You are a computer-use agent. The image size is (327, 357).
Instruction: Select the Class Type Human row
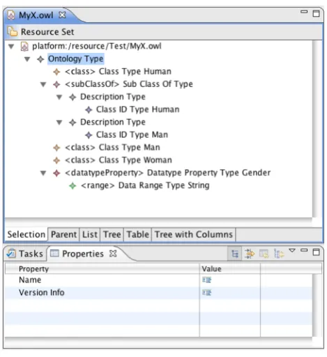(118, 72)
